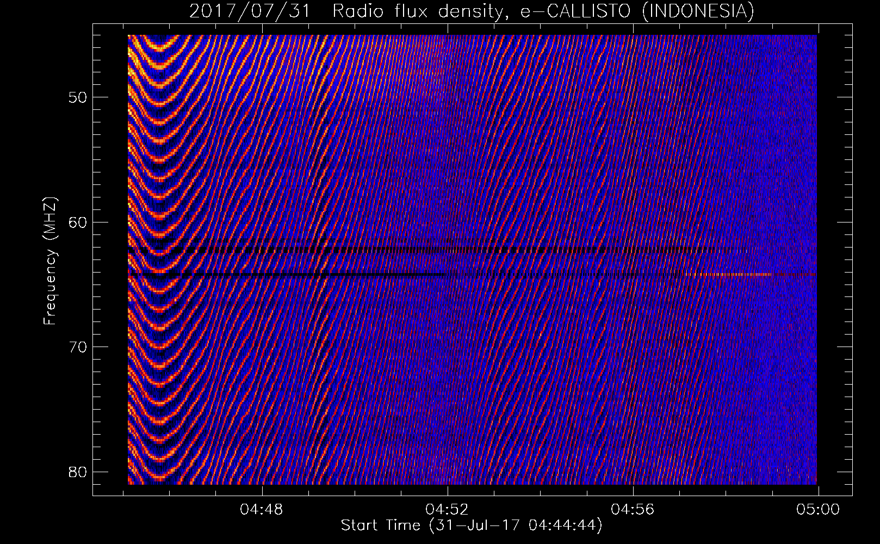Click the 60 MHz frequency tick label

coord(78,222)
